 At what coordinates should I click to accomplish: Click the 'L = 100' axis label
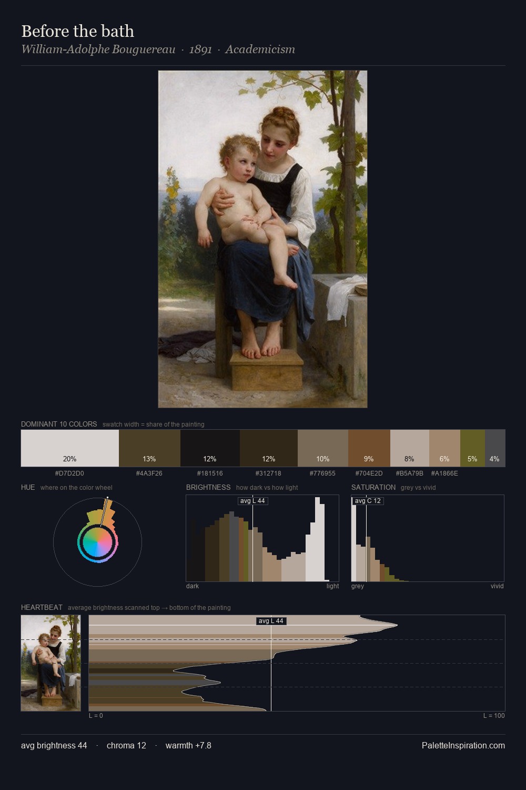click(x=494, y=715)
